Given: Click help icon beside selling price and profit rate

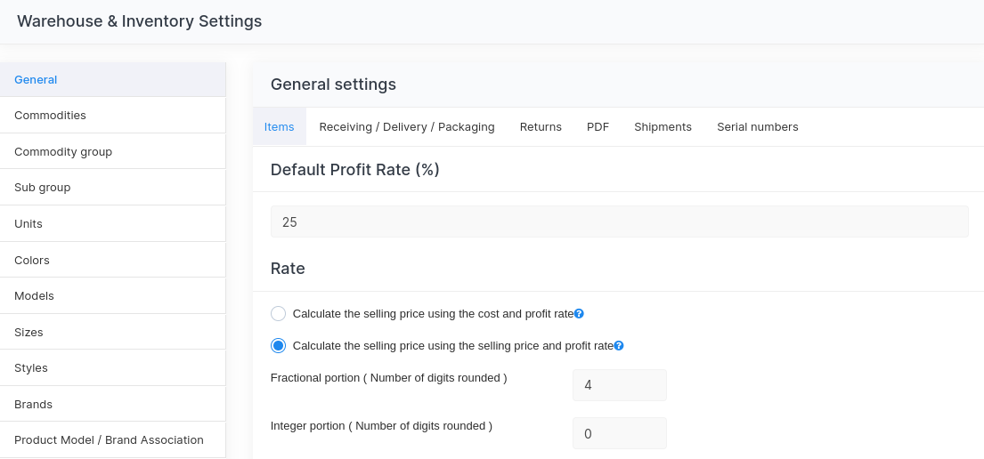Looking at the screenshot, I should (x=619, y=346).
